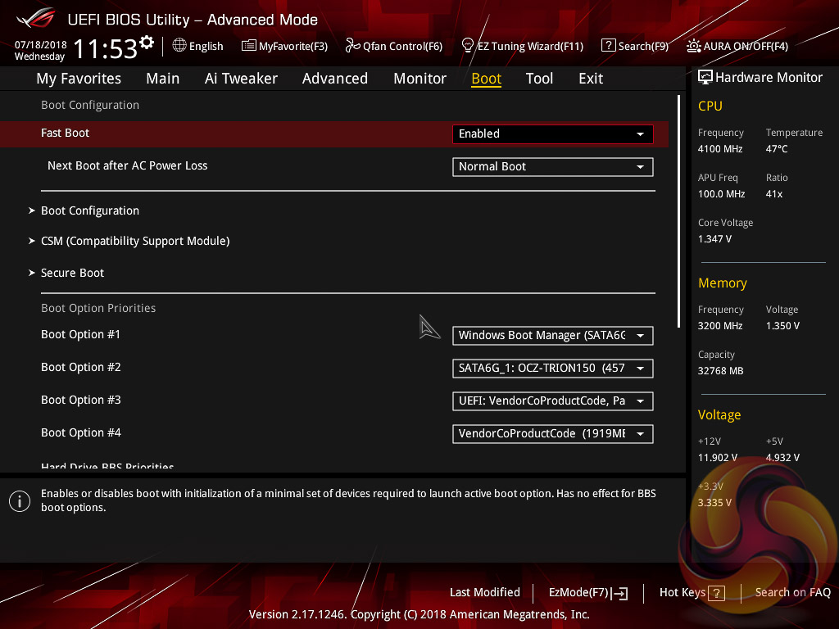Open Qfan Control fan icon
The image size is (839, 629).
pos(353,46)
